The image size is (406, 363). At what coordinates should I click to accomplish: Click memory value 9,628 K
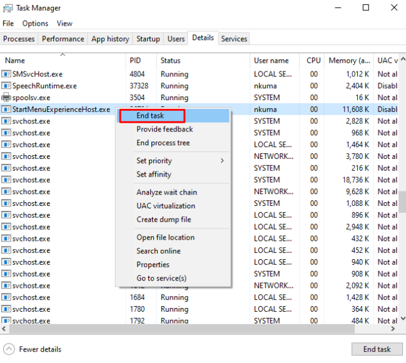click(358, 192)
